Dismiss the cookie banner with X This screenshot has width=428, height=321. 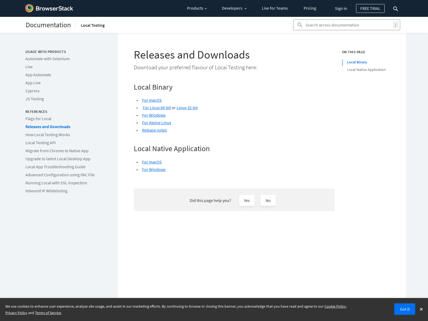tap(421, 309)
